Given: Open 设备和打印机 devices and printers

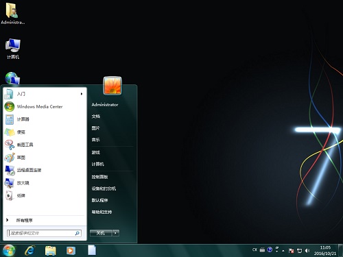Looking at the screenshot, I should pyautogui.click(x=104, y=188).
